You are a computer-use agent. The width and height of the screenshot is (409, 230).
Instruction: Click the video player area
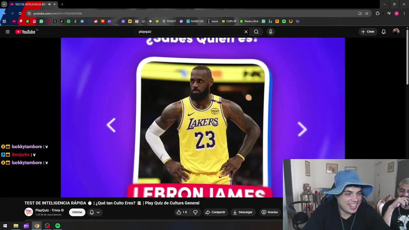[203, 117]
